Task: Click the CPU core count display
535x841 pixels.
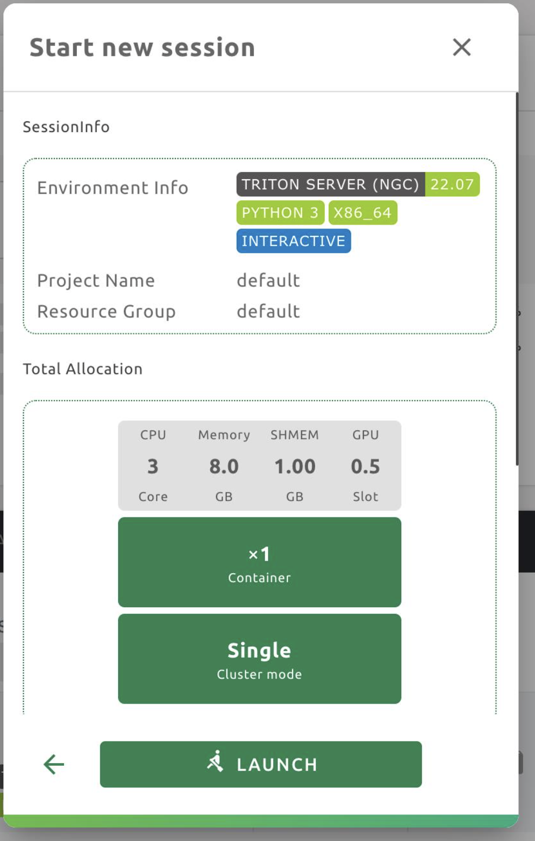Action: pyautogui.click(x=153, y=466)
